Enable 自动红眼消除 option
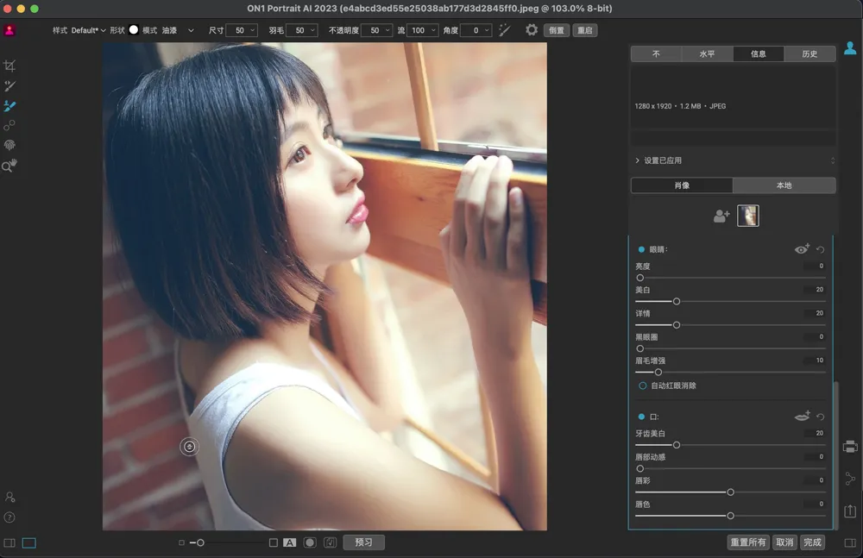This screenshot has height=558, width=863. coord(642,386)
